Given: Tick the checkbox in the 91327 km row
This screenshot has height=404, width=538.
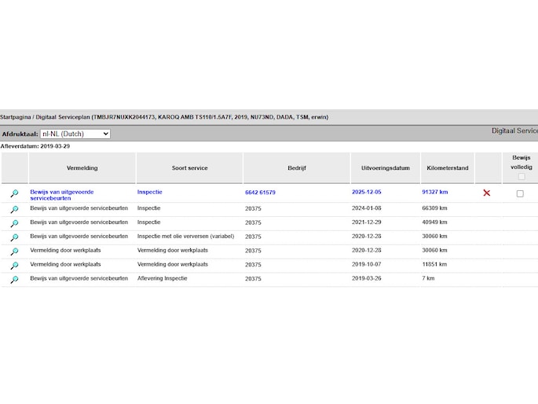Looking at the screenshot, I should (520, 193).
